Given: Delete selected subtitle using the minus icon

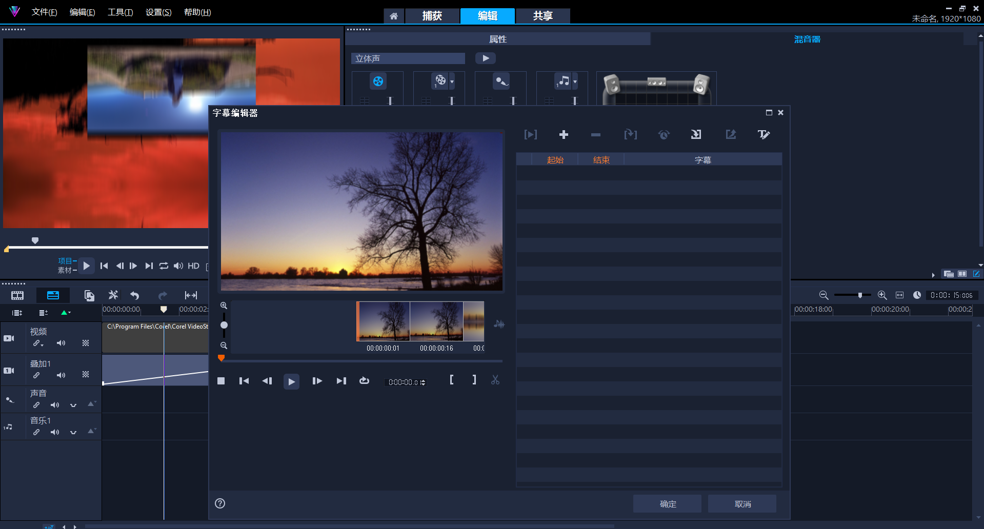Looking at the screenshot, I should click(595, 134).
